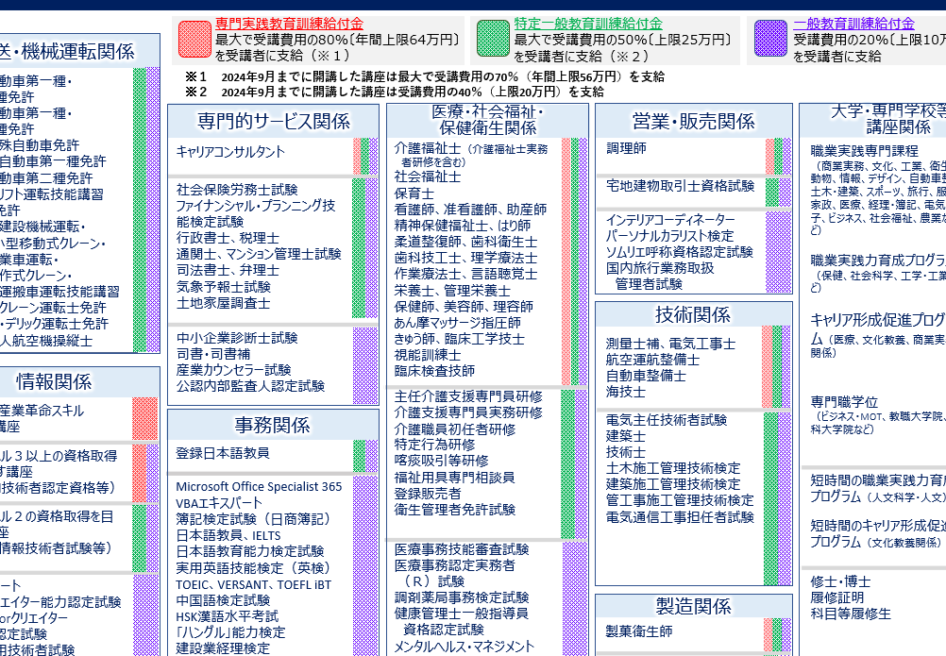
Task: Open the red 専門実践教育訓練給付金 link
Action: pos(289,24)
